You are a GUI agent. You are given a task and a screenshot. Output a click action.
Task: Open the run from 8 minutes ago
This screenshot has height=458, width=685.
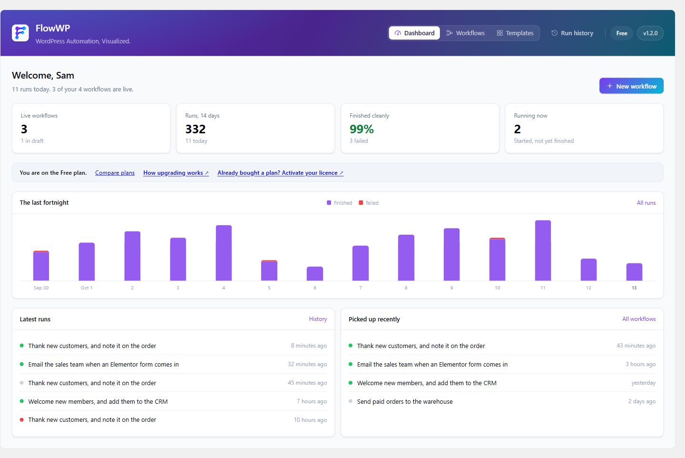point(173,346)
